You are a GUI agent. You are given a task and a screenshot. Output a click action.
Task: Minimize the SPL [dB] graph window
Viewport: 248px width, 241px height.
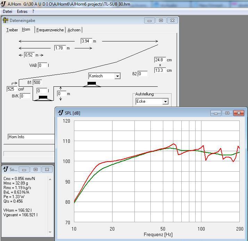[216, 113]
